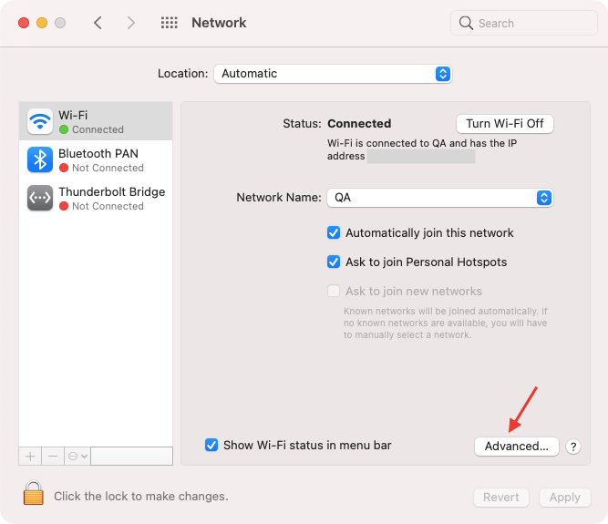This screenshot has height=524, width=608.
Task: Click Turn Wi-Fi Off button
Action: [504, 124]
